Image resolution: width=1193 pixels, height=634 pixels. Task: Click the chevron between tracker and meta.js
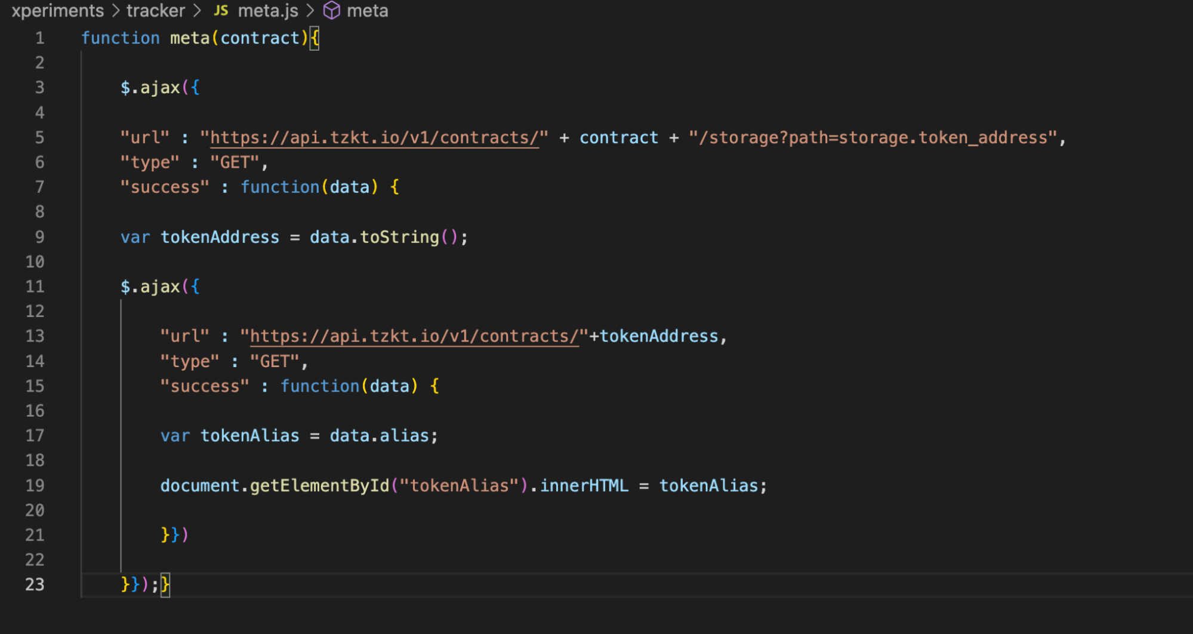coord(197,11)
